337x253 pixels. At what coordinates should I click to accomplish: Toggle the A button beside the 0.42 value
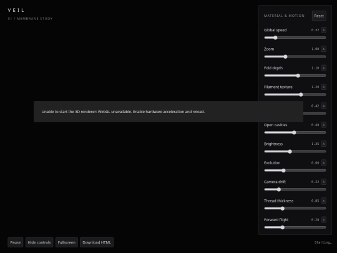point(323,106)
